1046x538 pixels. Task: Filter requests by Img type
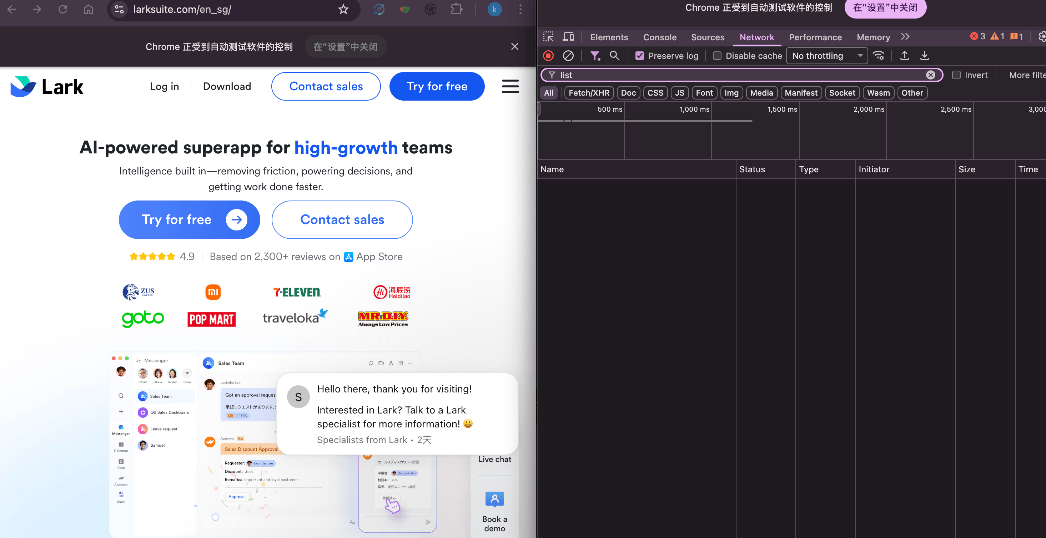(731, 93)
